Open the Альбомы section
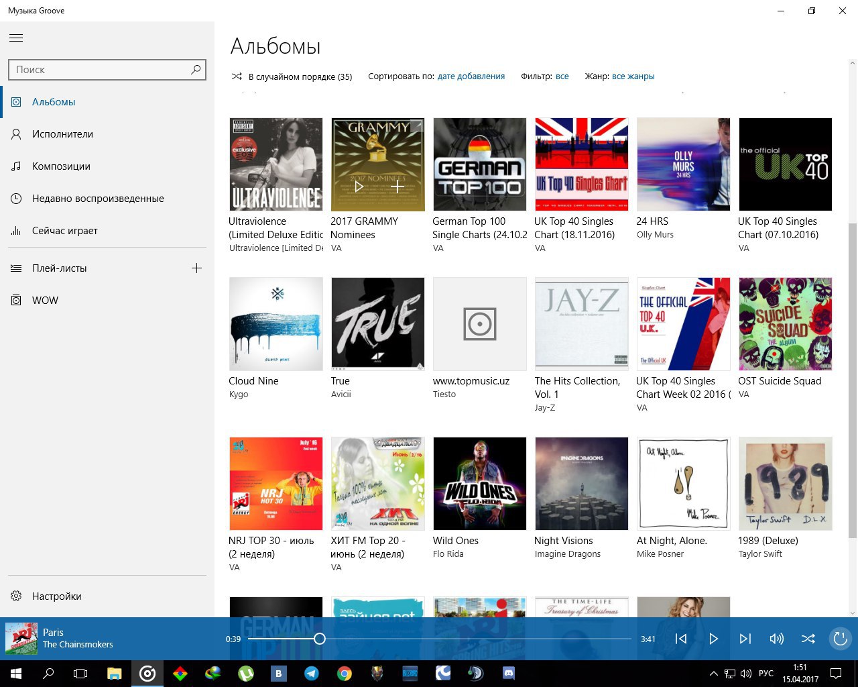 point(107,102)
